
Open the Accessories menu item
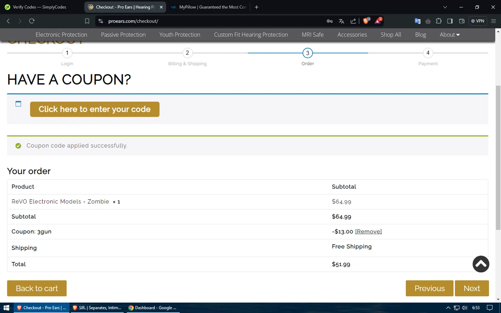352,35
